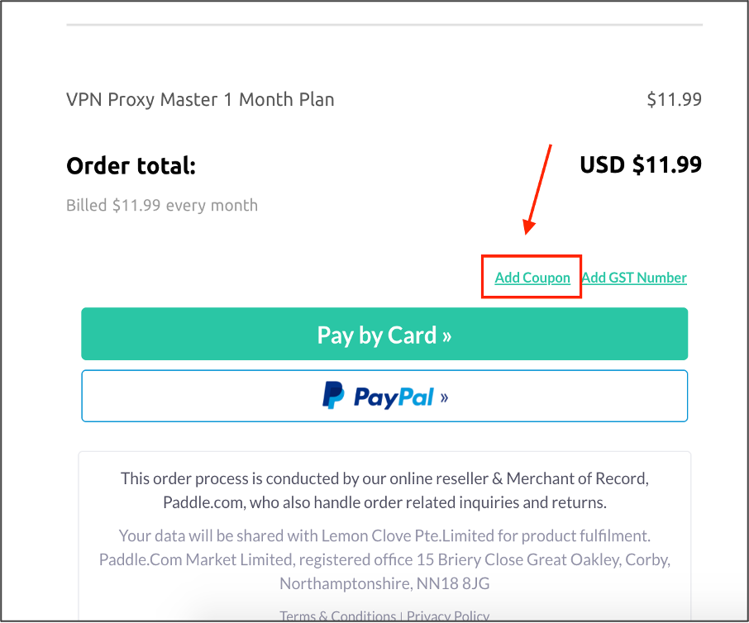Image resolution: width=749 pixels, height=623 pixels.
Task: Choose the Pay by Card button
Action: click(x=384, y=334)
